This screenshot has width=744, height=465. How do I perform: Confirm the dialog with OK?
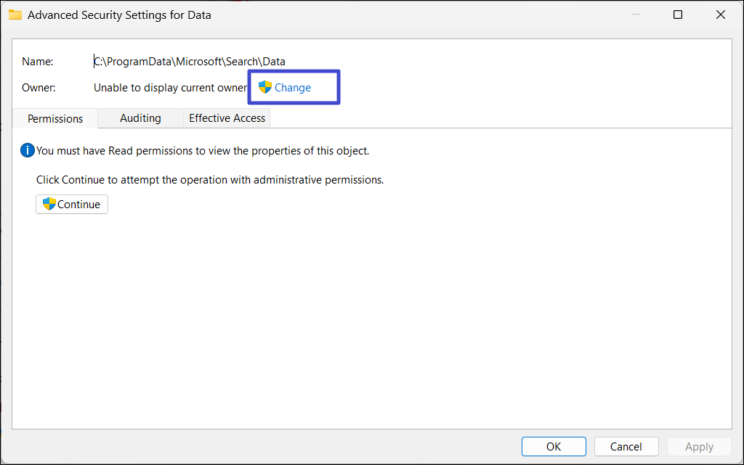554,446
